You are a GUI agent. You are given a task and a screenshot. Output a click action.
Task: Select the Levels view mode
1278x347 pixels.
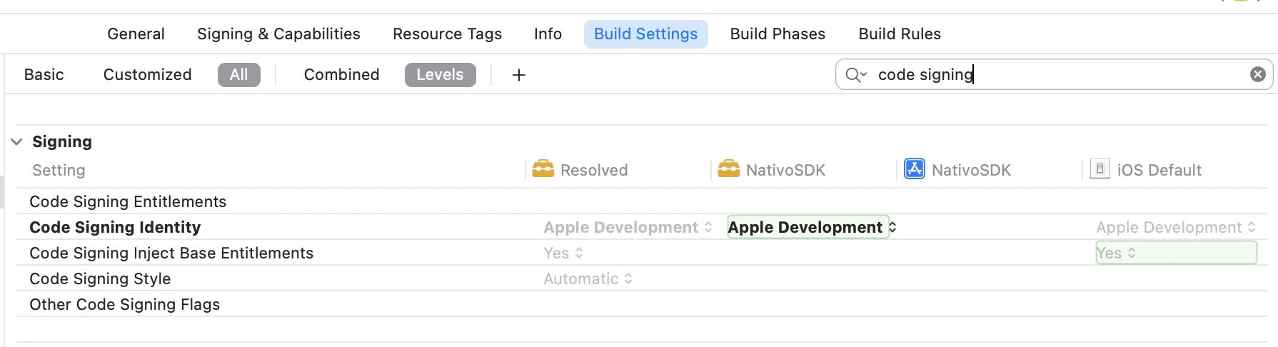440,75
